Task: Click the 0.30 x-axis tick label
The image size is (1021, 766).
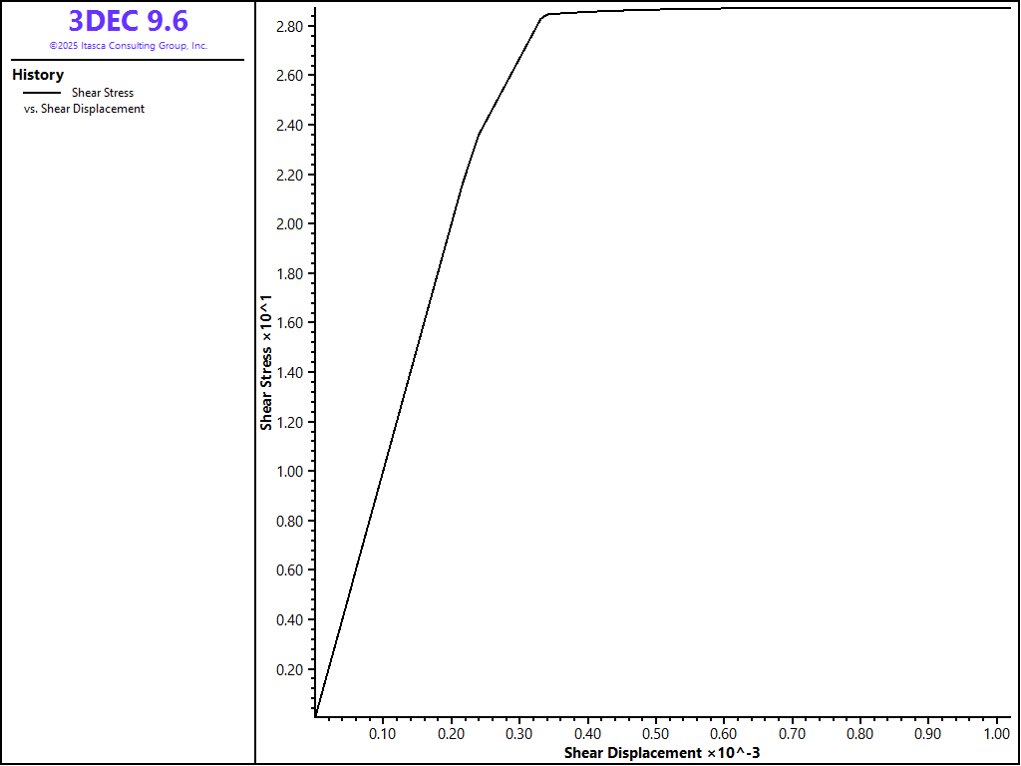Action: pos(518,734)
